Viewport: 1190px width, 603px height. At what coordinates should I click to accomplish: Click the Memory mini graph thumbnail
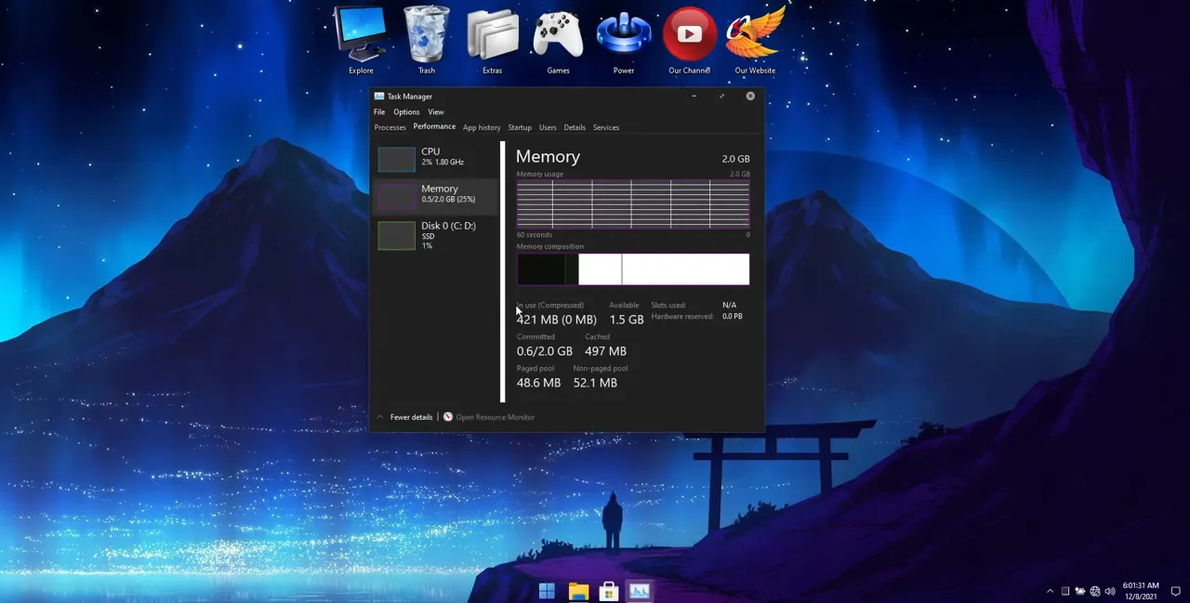[x=396, y=196]
